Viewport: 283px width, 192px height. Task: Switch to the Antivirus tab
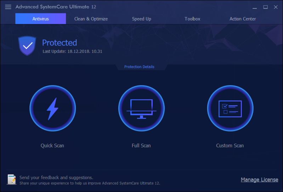click(x=40, y=19)
